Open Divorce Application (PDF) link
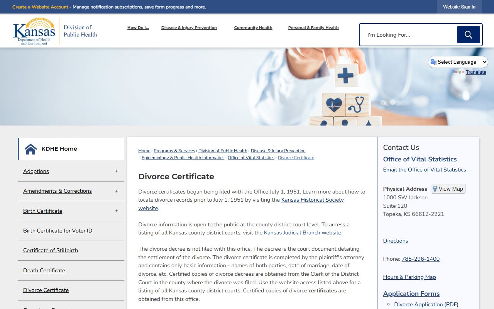Image resolution: width=494 pixels, height=309 pixels. (426, 304)
